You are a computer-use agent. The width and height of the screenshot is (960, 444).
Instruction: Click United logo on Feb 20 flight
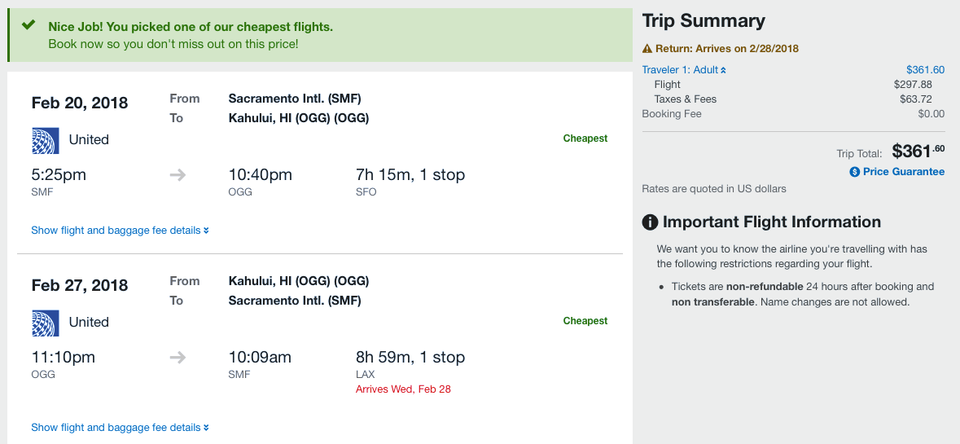pos(45,140)
